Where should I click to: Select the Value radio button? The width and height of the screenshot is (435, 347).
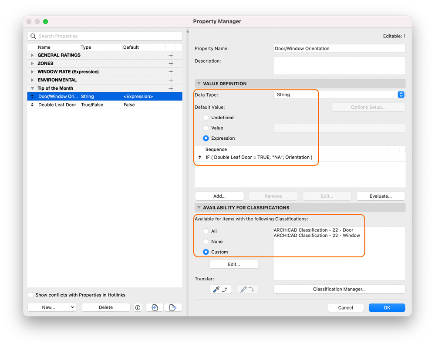(x=206, y=128)
